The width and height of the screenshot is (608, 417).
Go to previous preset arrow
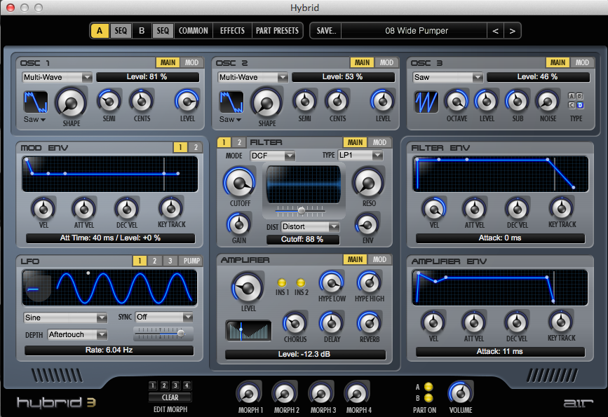(x=495, y=31)
